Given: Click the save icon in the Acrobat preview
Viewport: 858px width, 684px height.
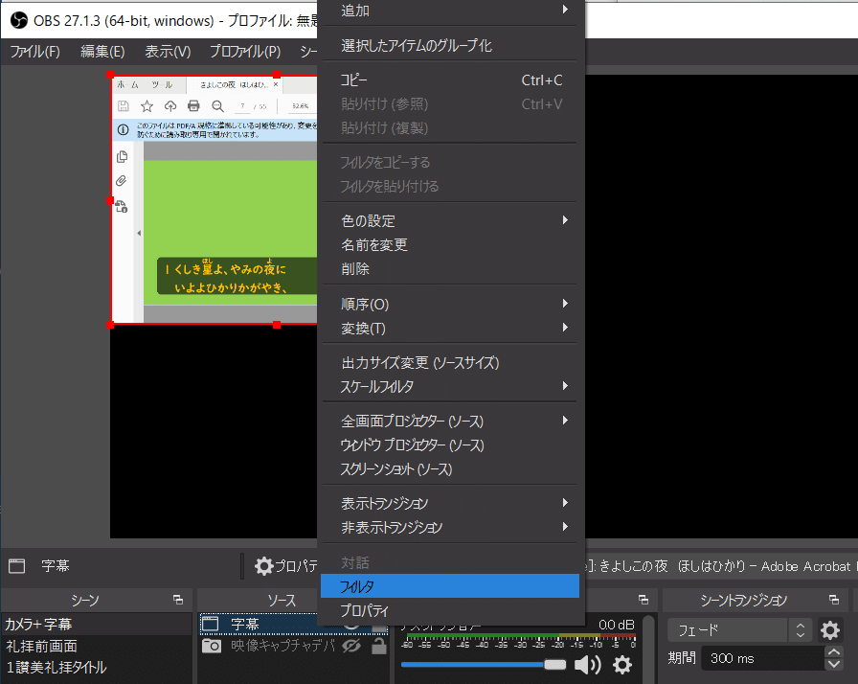Looking at the screenshot, I should [x=121, y=104].
